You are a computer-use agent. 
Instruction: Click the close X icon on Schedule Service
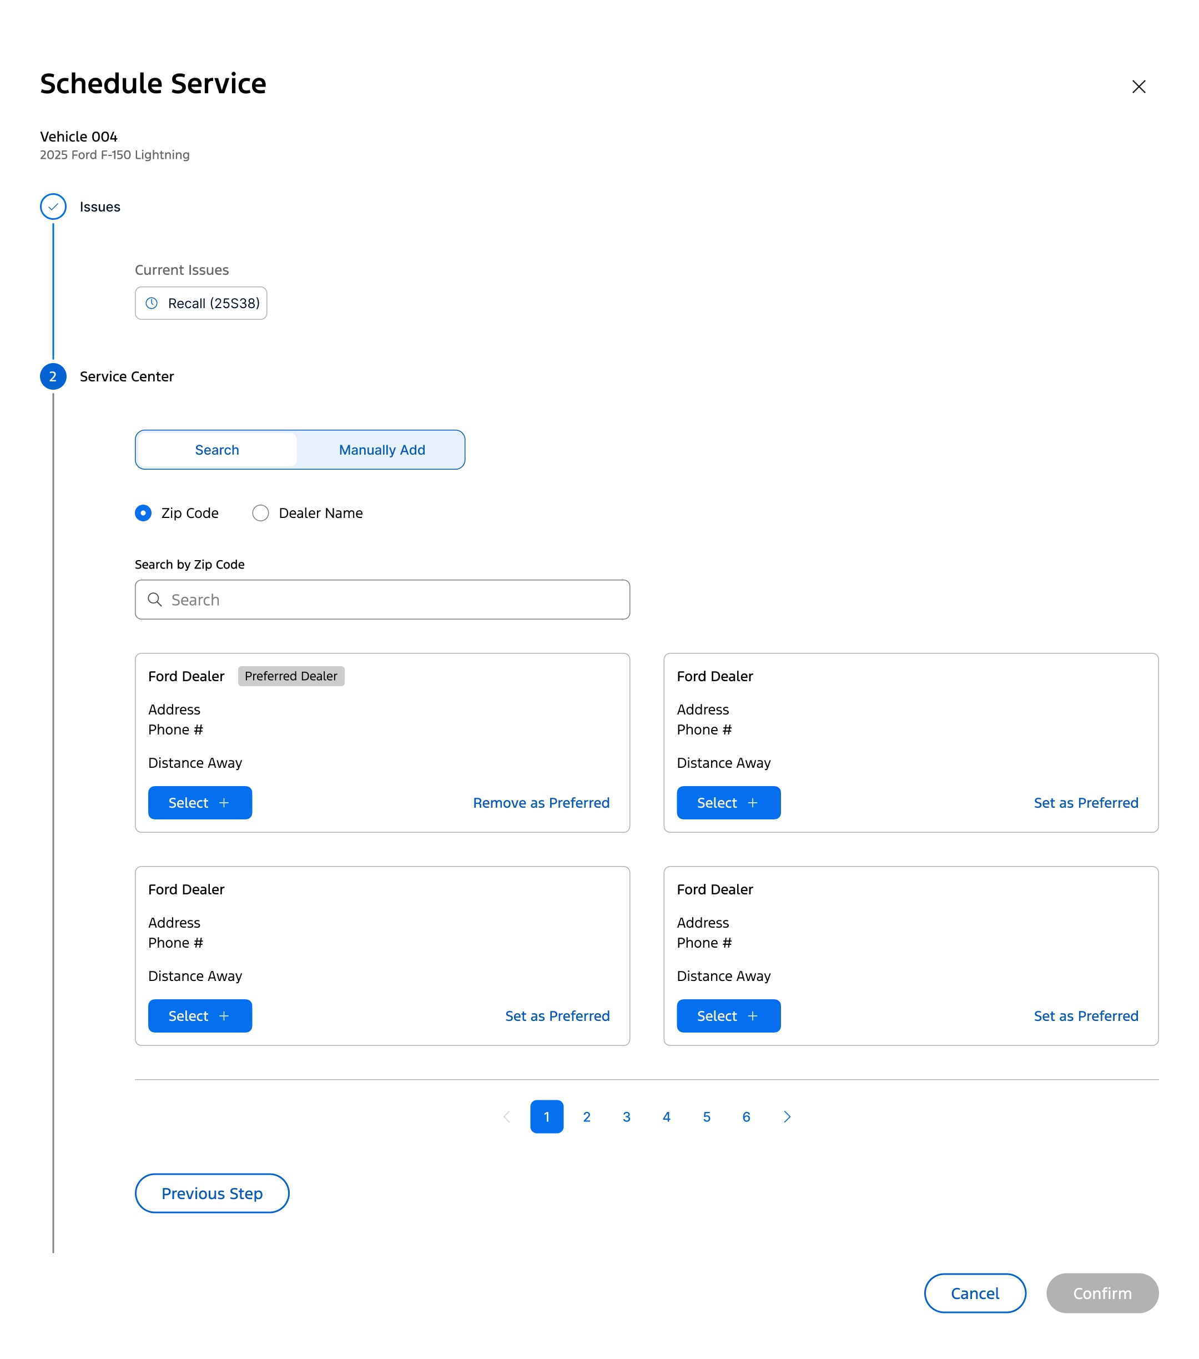(x=1138, y=87)
